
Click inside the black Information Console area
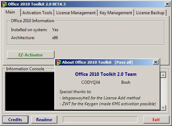coord(30,91)
